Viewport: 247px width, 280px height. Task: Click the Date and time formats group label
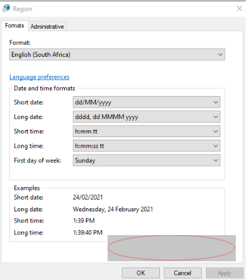click(x=44, y=88)
